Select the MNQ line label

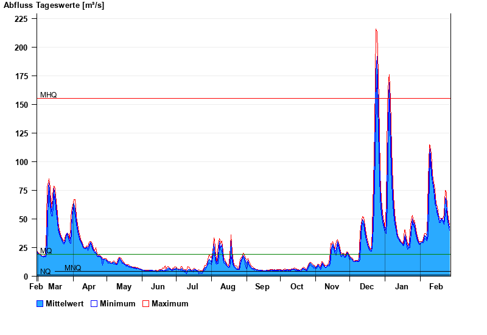coord(72,268)
